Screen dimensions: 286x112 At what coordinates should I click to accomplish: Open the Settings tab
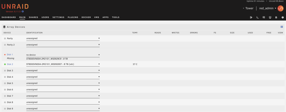tap(59, 17)
